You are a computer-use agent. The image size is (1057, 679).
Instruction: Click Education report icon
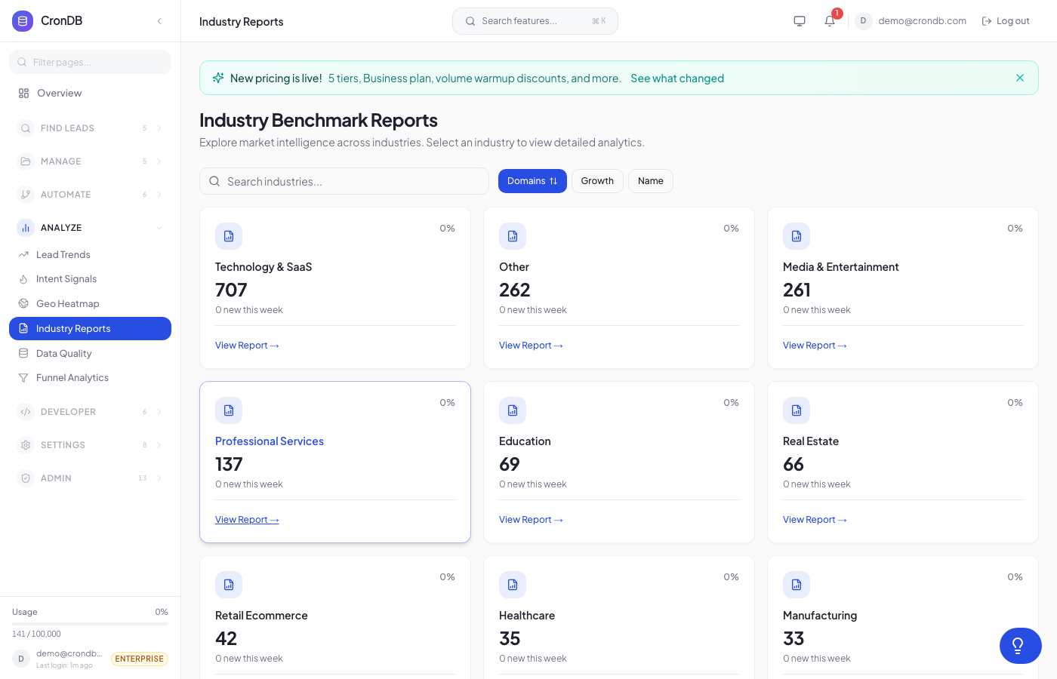[513, 410]
